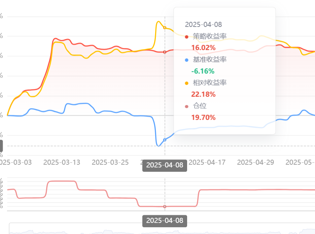Click the data zoom slider bar at the bottom

162,229
